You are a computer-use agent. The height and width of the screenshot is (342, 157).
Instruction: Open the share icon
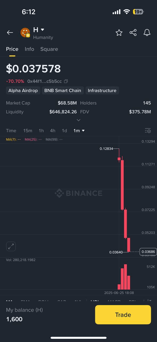(133, 33)
